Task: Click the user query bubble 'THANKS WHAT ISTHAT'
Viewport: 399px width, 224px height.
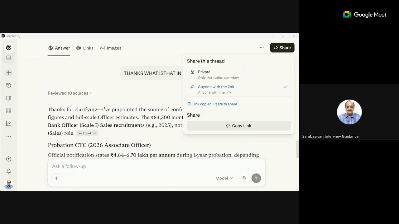Action: 152,73
